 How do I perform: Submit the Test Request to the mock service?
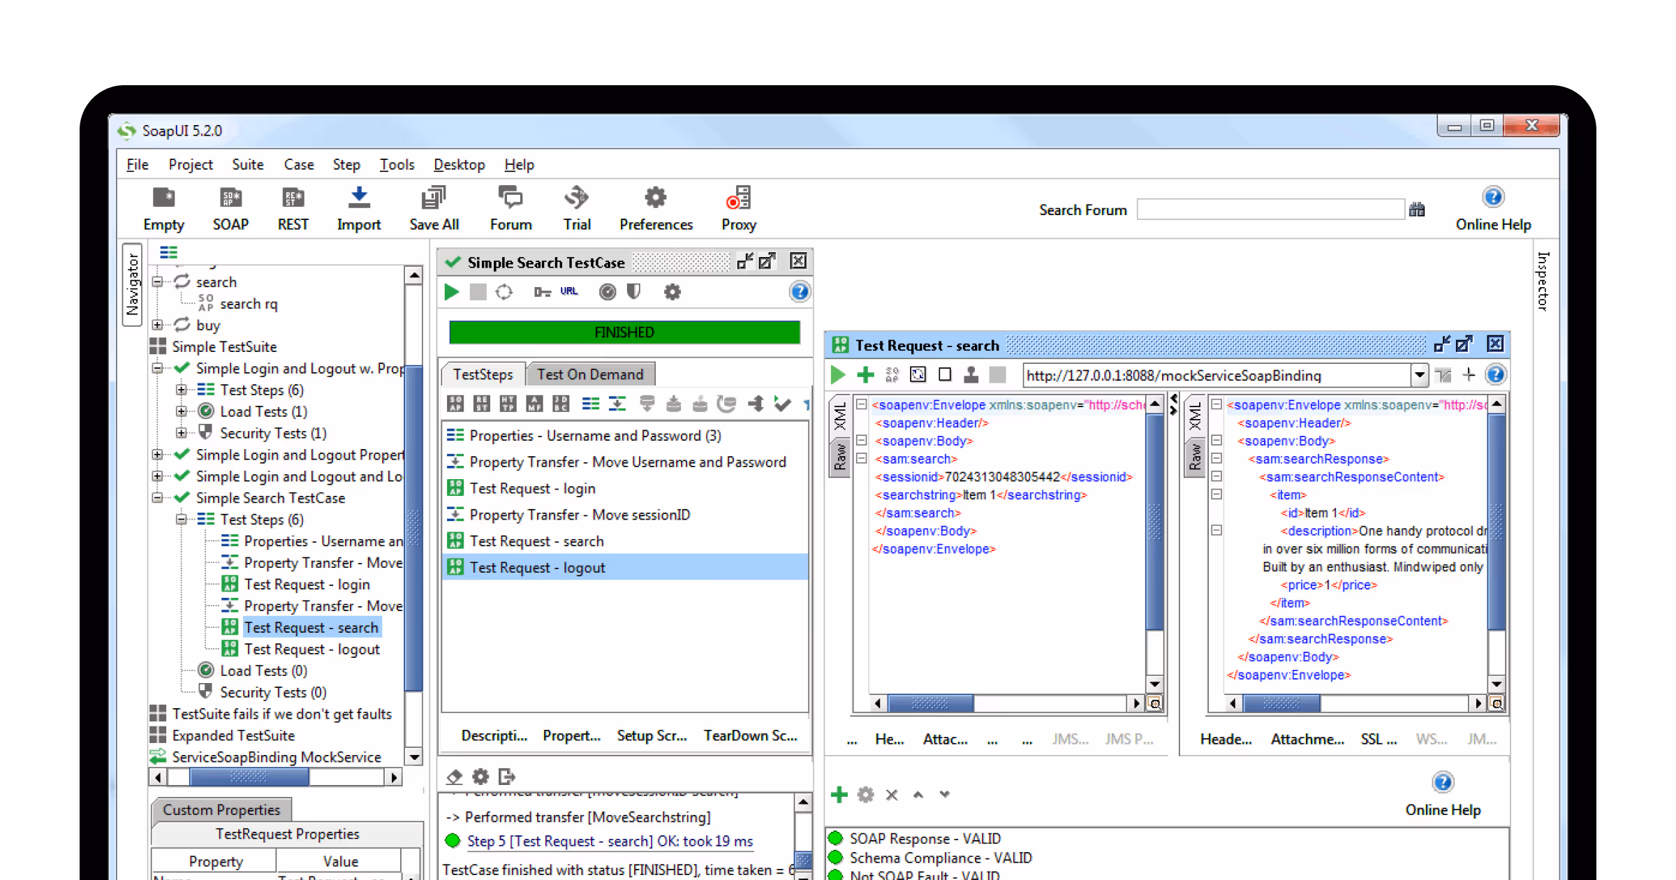pyautogui.click(x=837, y=375)
